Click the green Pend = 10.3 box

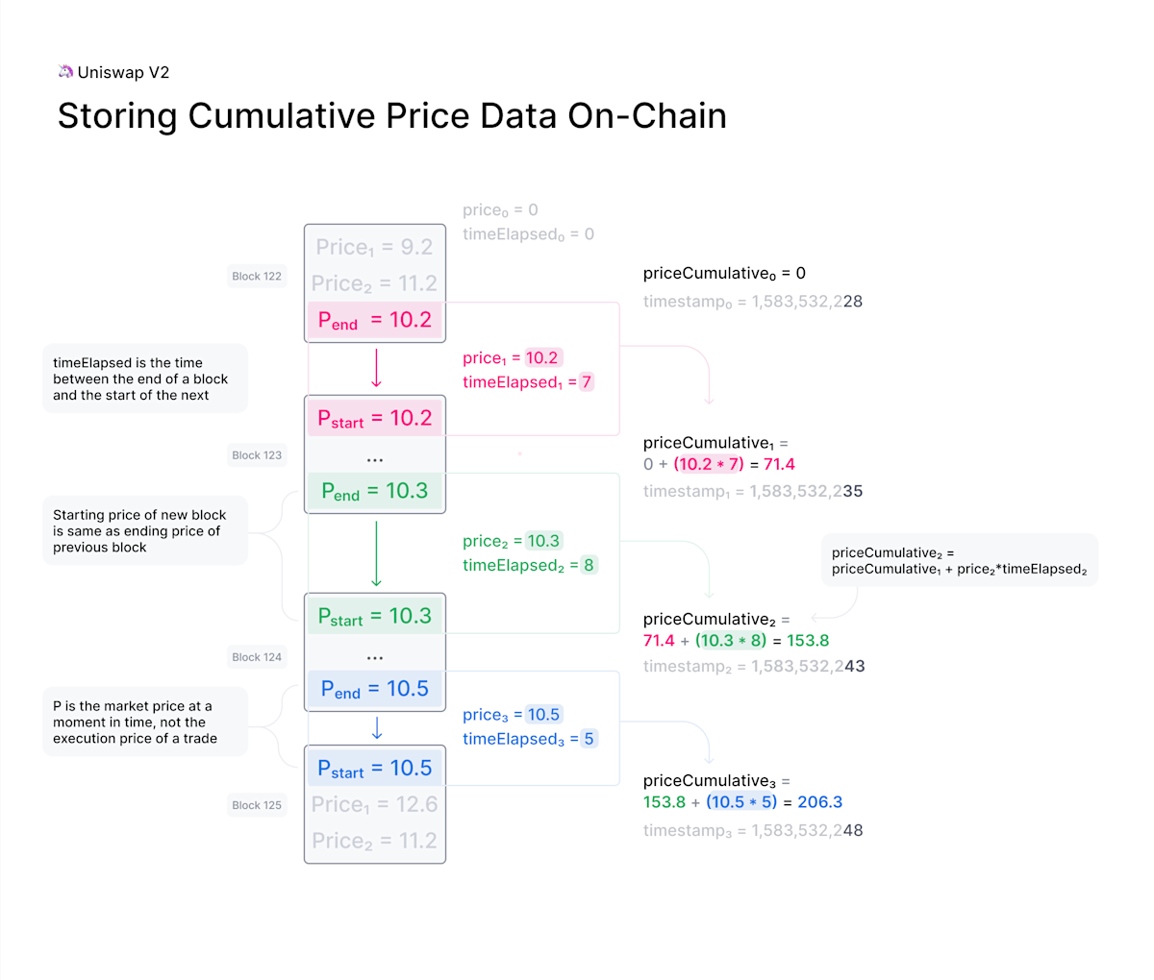point(375,491)
